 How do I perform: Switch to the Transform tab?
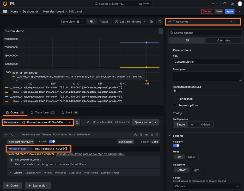tap(43, 112)
